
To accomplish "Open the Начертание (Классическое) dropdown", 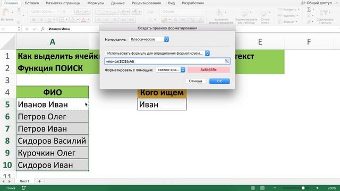I will [x=149, y=39].
